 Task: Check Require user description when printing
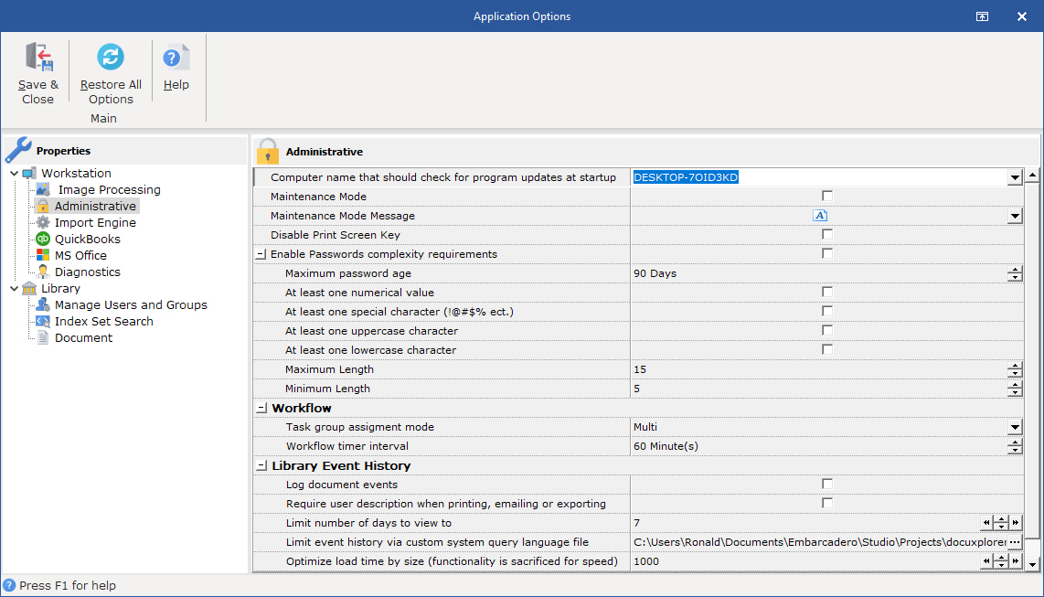pos(827,503)
